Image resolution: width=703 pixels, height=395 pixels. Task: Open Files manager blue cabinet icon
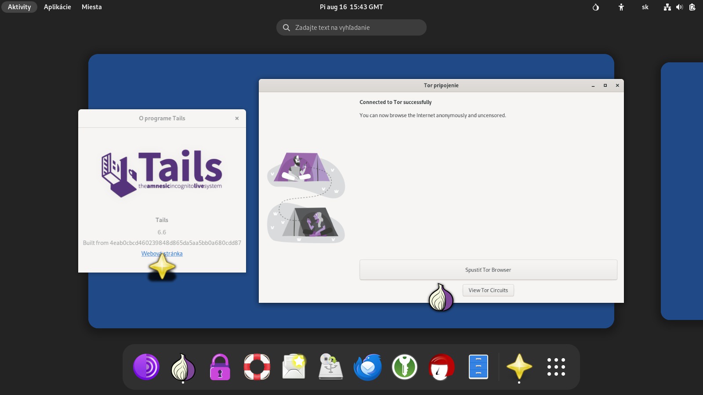click(x=478, y=367)
